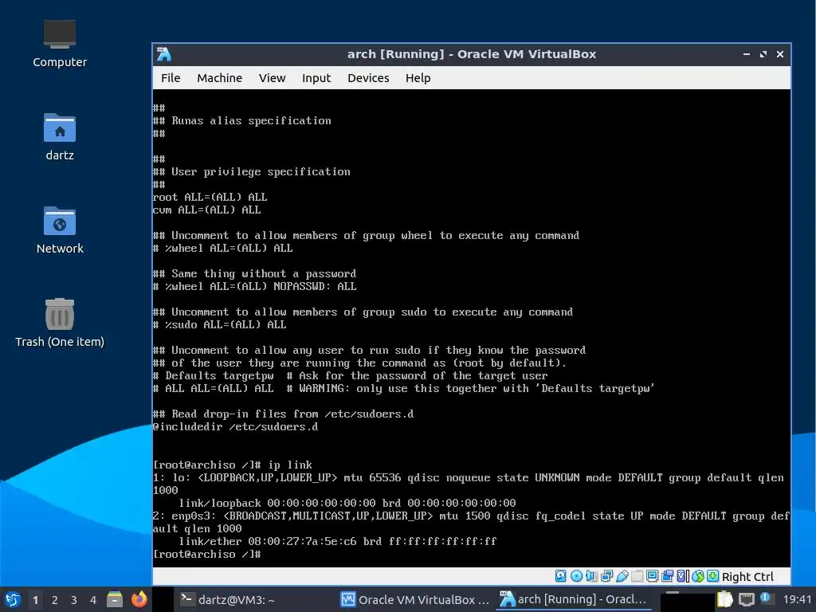Viewport: 816px width, 612px height.
Task: Launch the file manager from the panel
Action: (115, 599)
